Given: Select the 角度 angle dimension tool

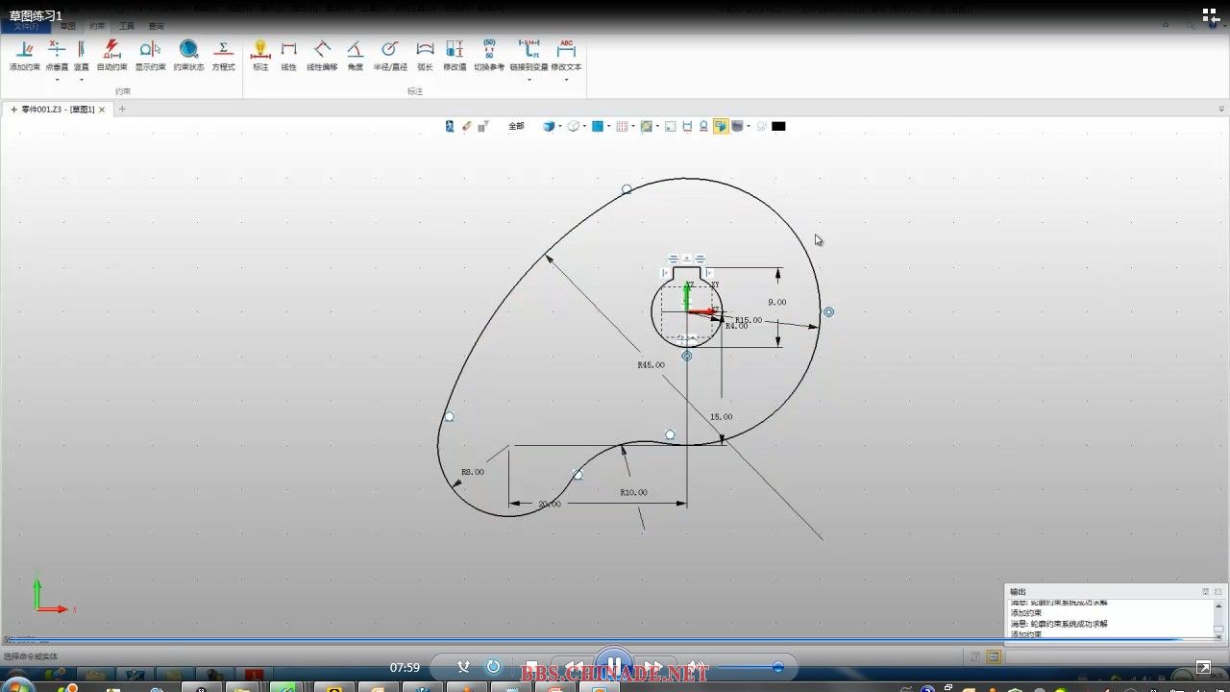Looking at the screenshot, I should point(356,56).
